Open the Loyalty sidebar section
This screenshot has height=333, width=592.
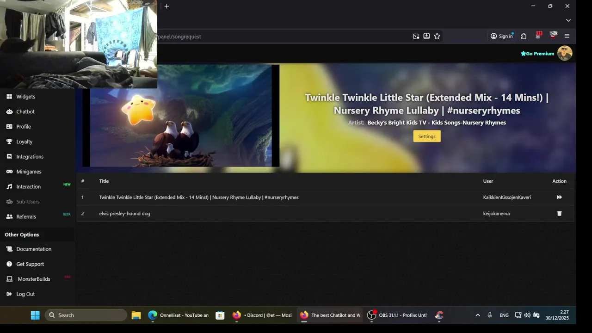[x=25, y=142]
